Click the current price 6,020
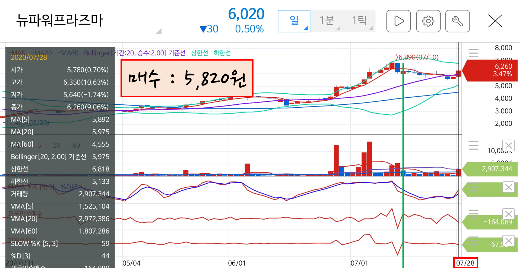The image size is (520, 268). [x=246, y=14]
